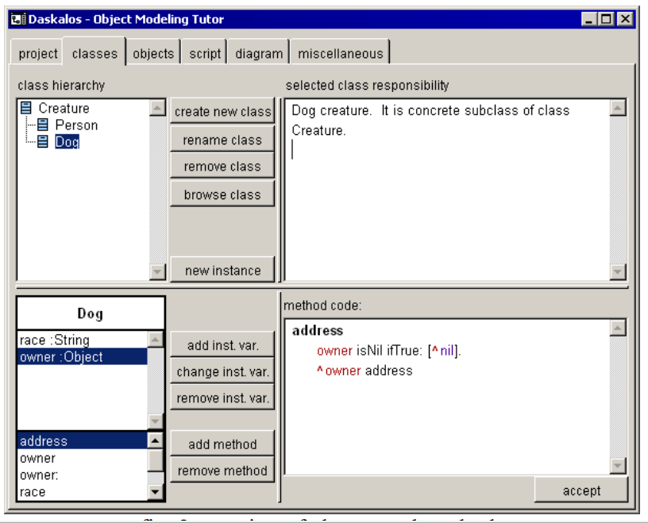The image size is (648, 523).
Task: Click the remove inst. var. button
Action: point(222,398)
